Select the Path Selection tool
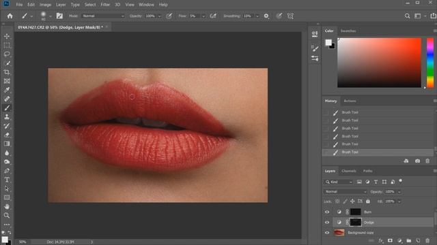Viewport: 437px width, 245px height. tap(7, 189)
